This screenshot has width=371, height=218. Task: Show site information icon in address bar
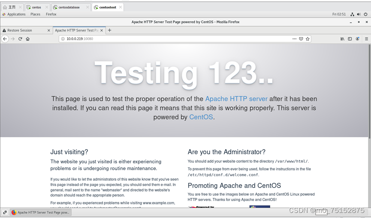63,39
